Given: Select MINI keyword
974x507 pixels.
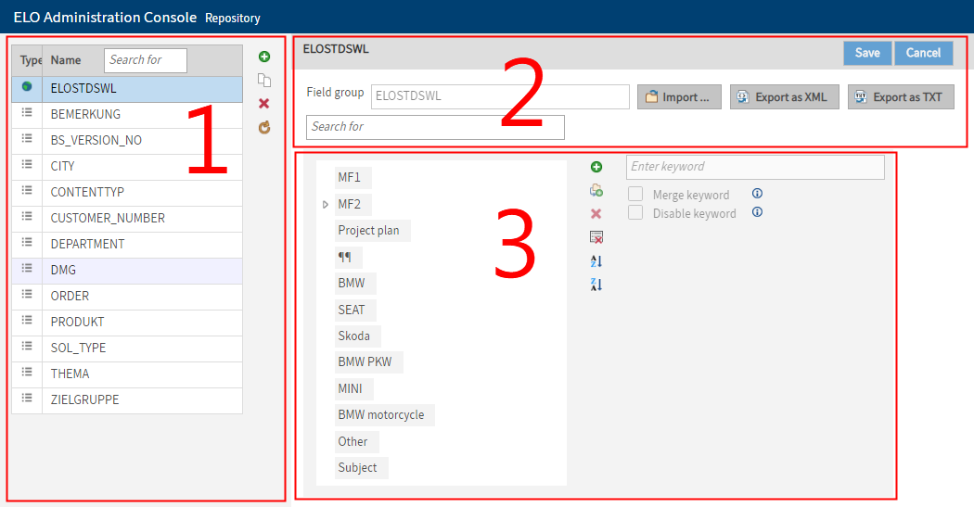Looking at the screenshot, I should pos(353,388).
